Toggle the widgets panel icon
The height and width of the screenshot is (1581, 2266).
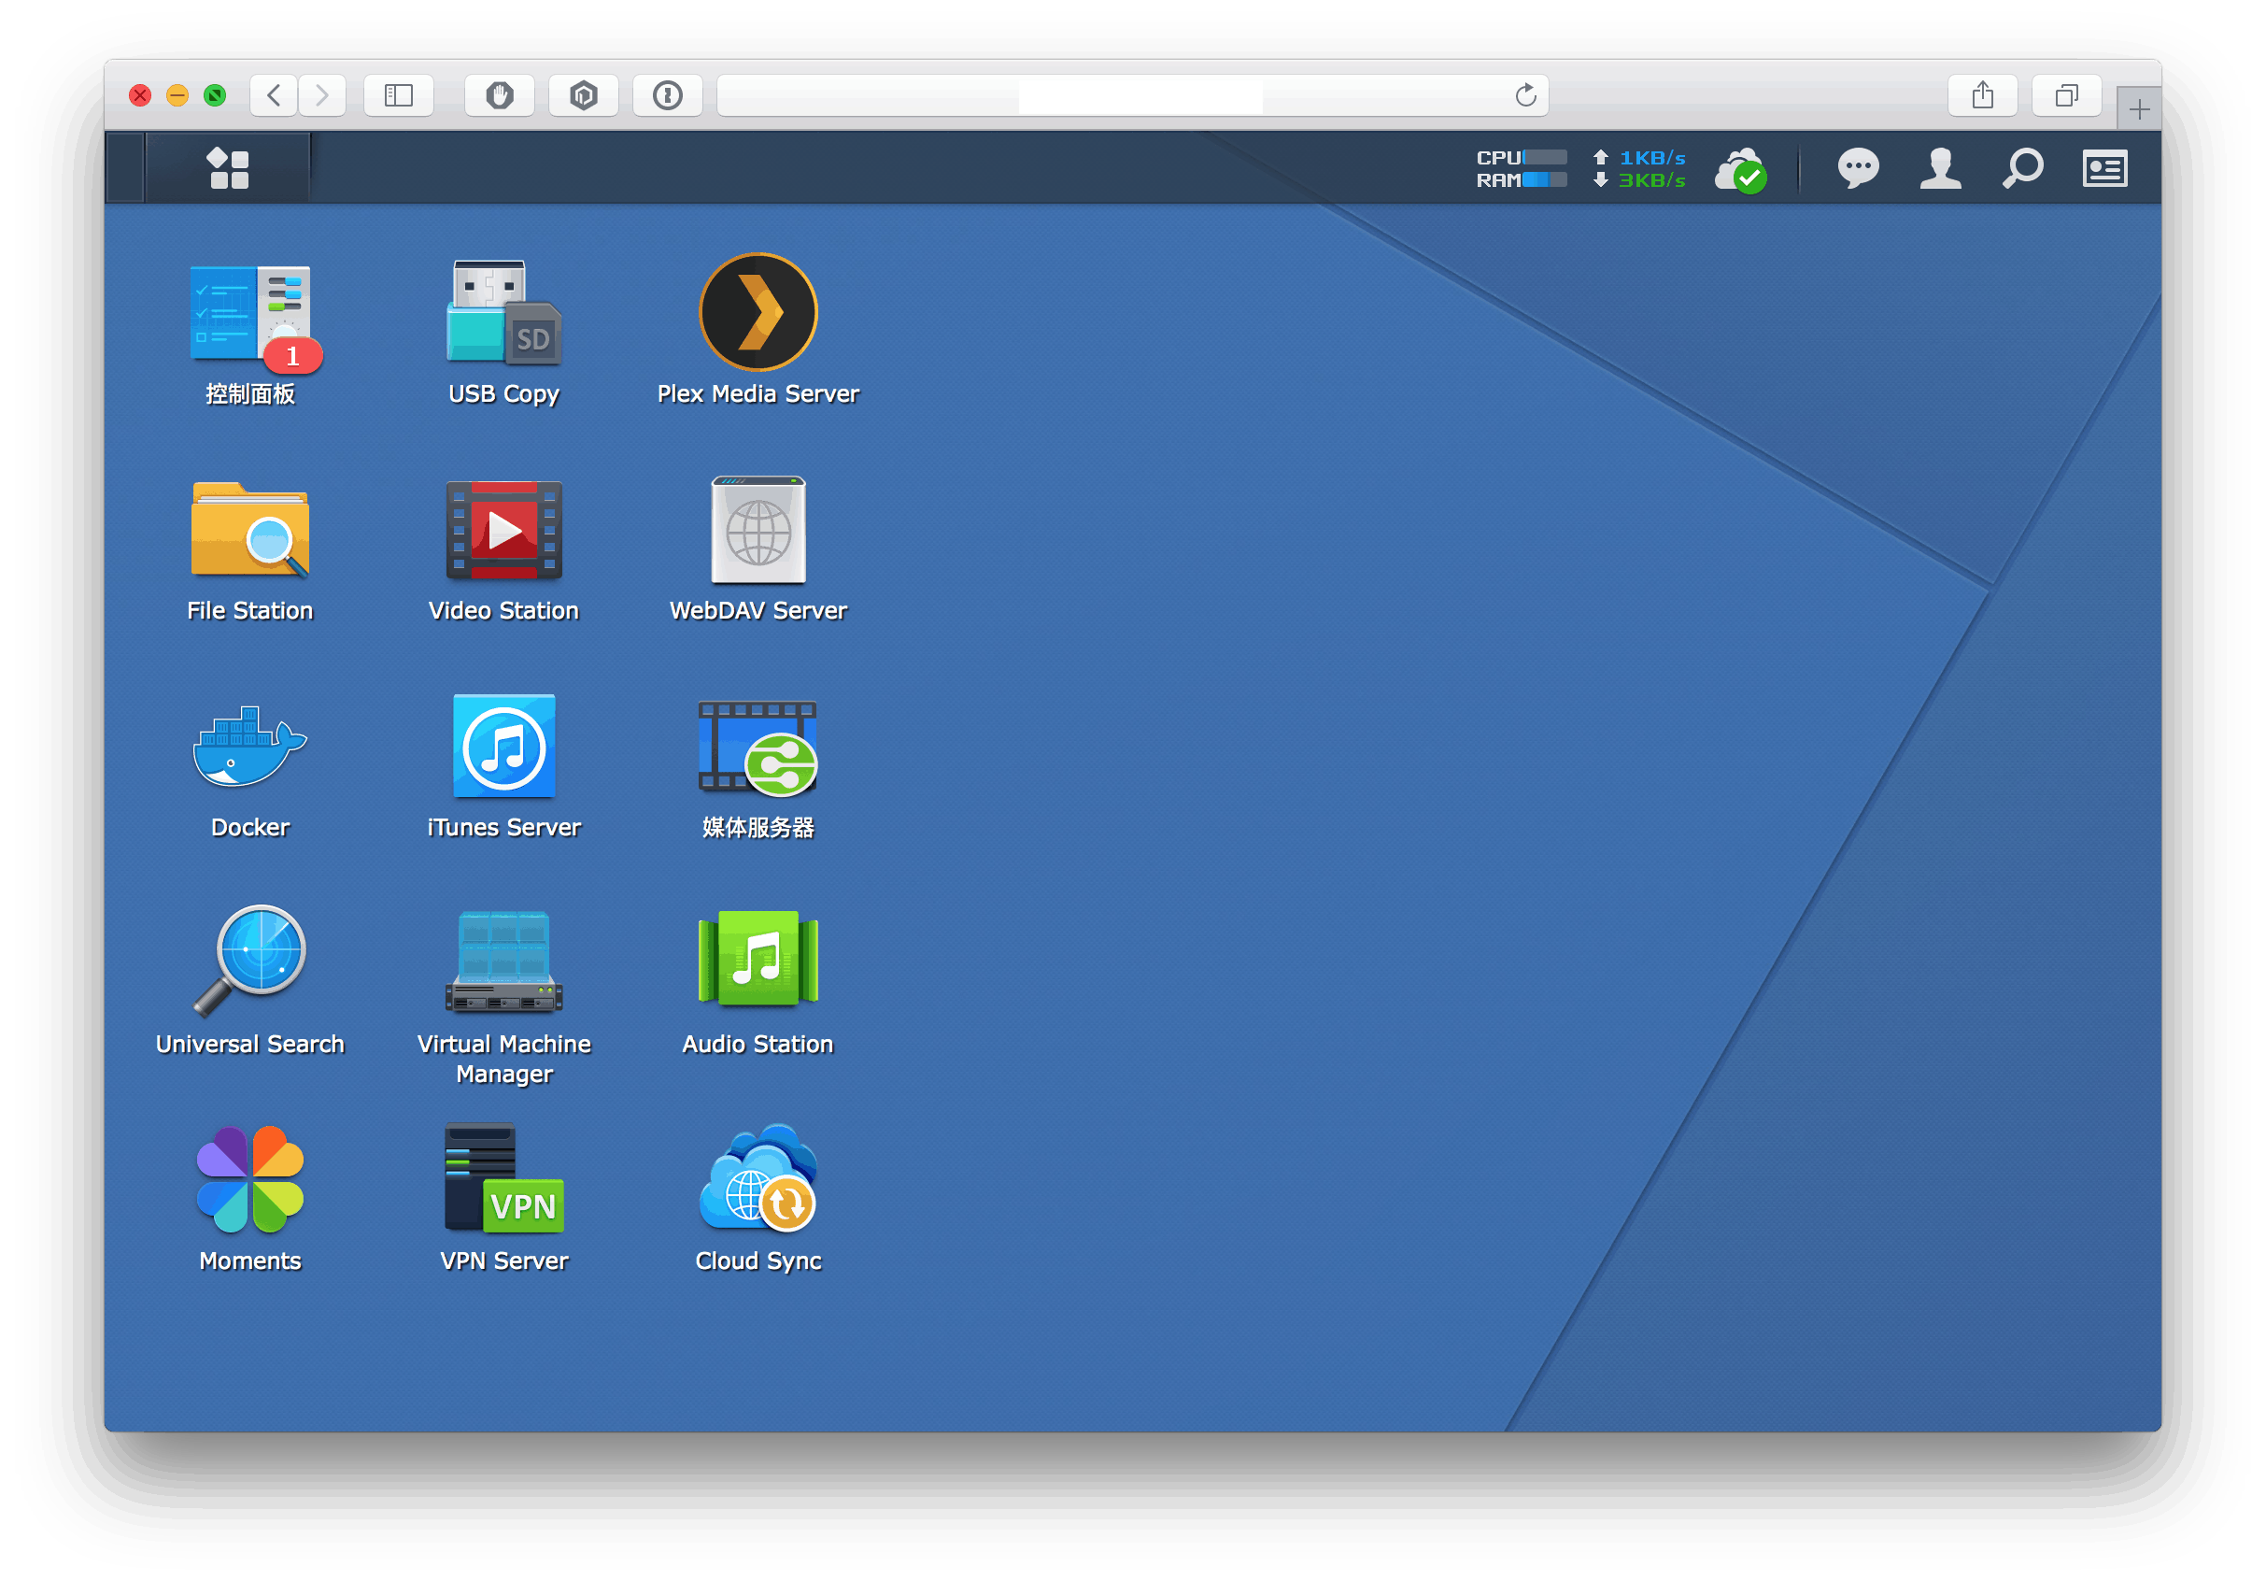point(2104,168)
